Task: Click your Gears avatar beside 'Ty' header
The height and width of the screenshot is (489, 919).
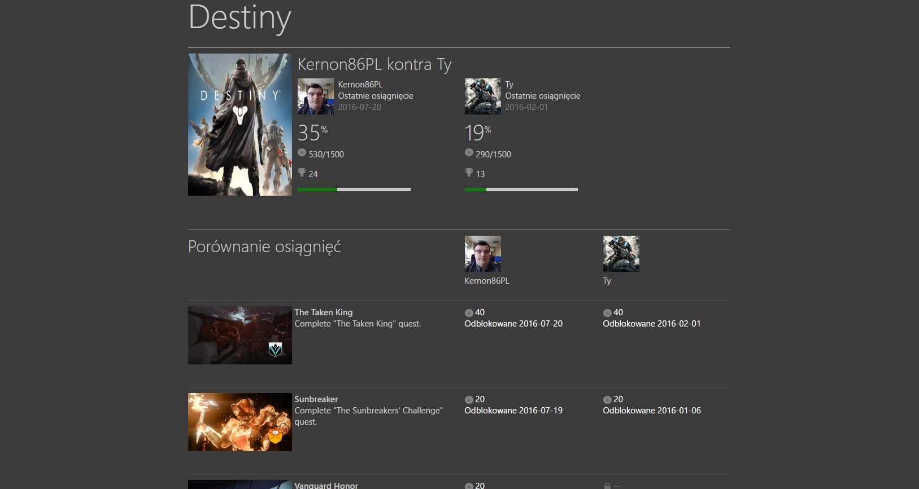Action: click(x=483, y=96)
